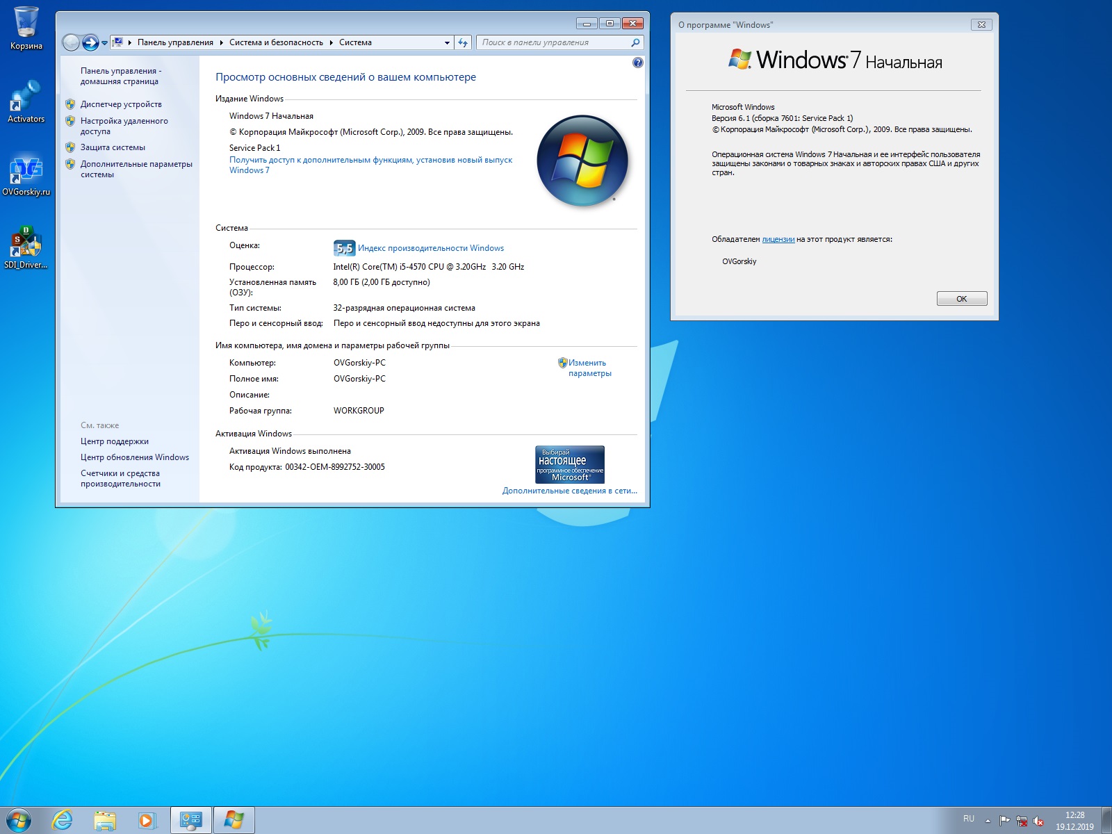Screen dimensions: 1112x834
Task: Open the Start menu orb
Action: tap(18, 820)
